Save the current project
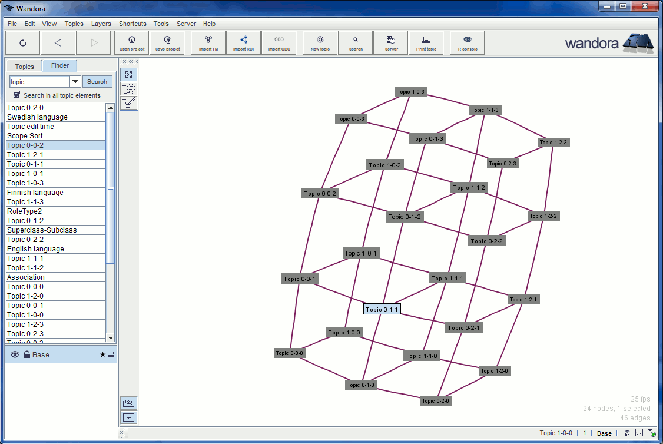Image resolution: width=663 pixels, height=444 pixels. tap(167, 42)
